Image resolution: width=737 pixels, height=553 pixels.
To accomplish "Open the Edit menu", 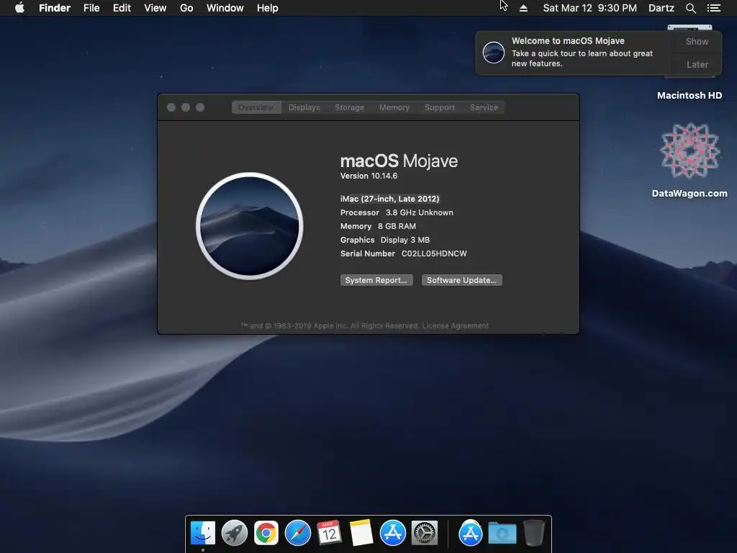I will (122, 8).
